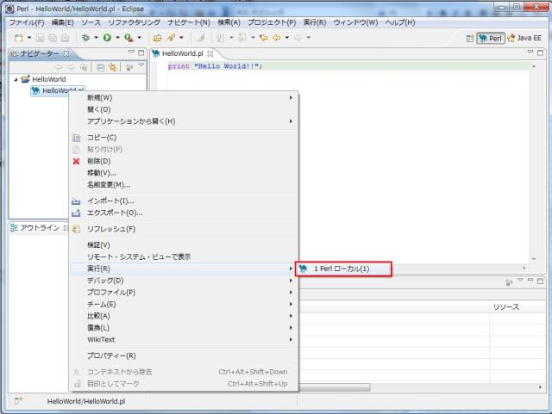Click the green Run toolbar button
This screenshot has height=414, width=552.
(x=107, y=38)
